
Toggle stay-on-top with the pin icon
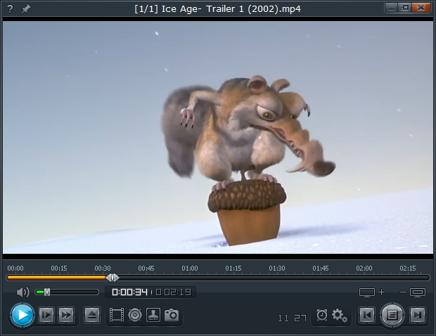click(x=26, y=9)
